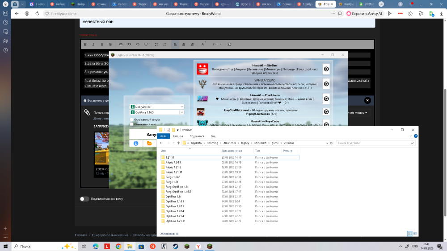Viewport: 447px width, 251px height.
Task: Click Главная in forum breadcrumbs
Action: [x=81, y=235]
